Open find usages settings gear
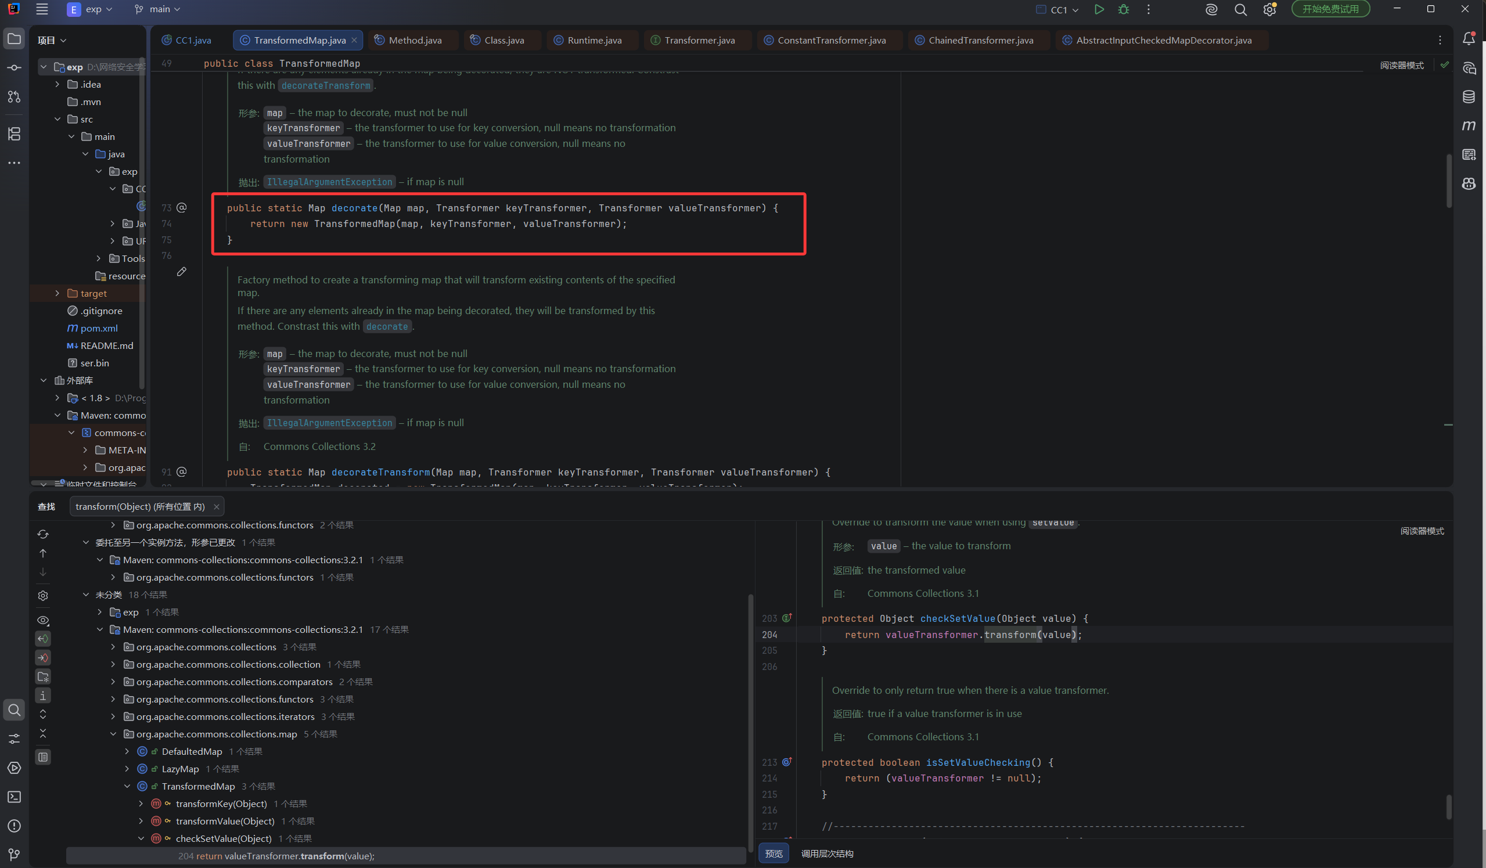The width and height of the screenshot is (1486, 868). (43, 596)
